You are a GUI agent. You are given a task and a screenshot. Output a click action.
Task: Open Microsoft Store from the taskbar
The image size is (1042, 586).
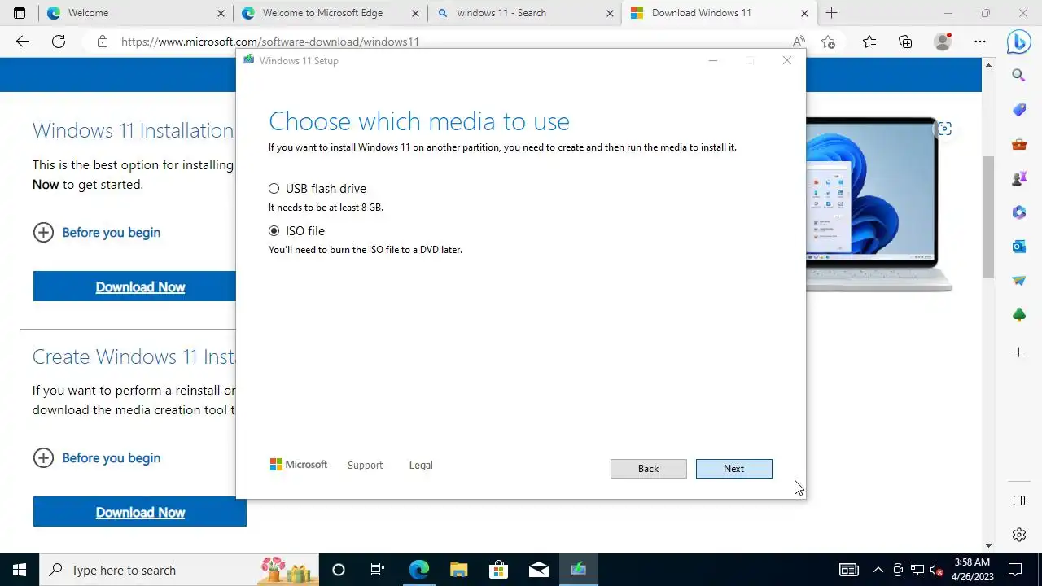click(498, 570)
